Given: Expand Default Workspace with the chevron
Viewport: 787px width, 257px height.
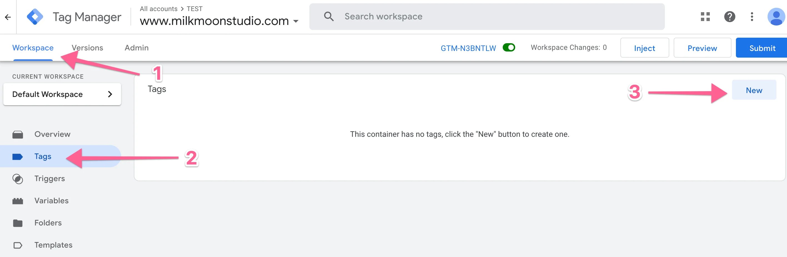Looking at the screenshot, I should click(x=111, y=94).
